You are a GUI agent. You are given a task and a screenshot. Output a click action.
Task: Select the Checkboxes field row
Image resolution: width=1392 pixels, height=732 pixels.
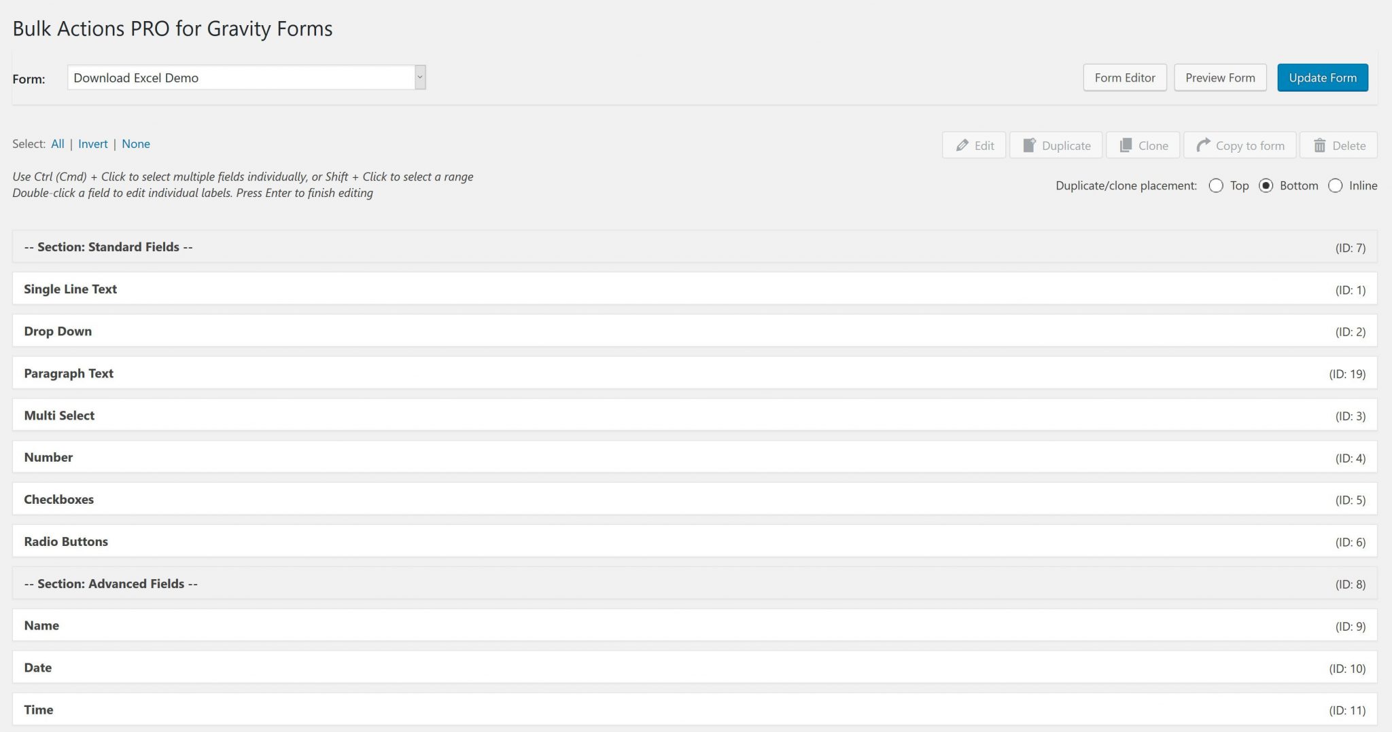pos(695,500)
